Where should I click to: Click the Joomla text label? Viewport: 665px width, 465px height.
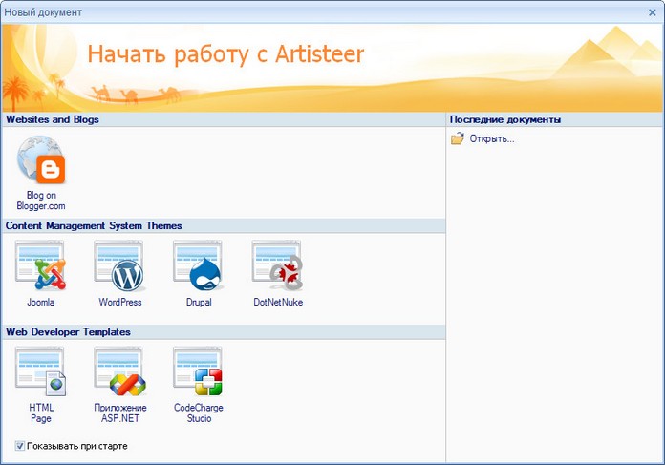tap(40, 303)
